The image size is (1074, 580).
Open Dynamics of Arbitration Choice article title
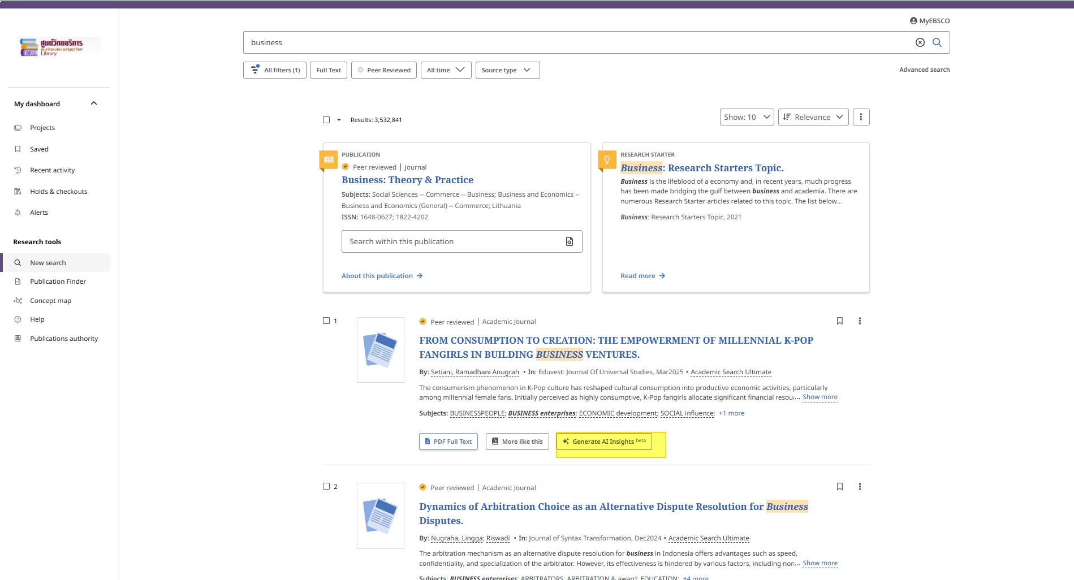pos(614,513)
